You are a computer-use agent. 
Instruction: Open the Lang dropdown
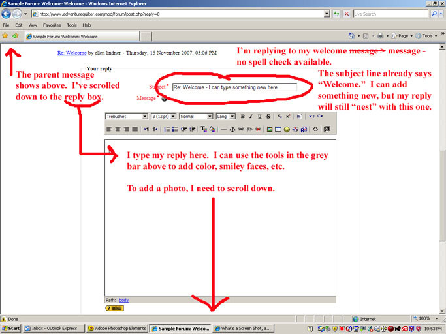232,117
